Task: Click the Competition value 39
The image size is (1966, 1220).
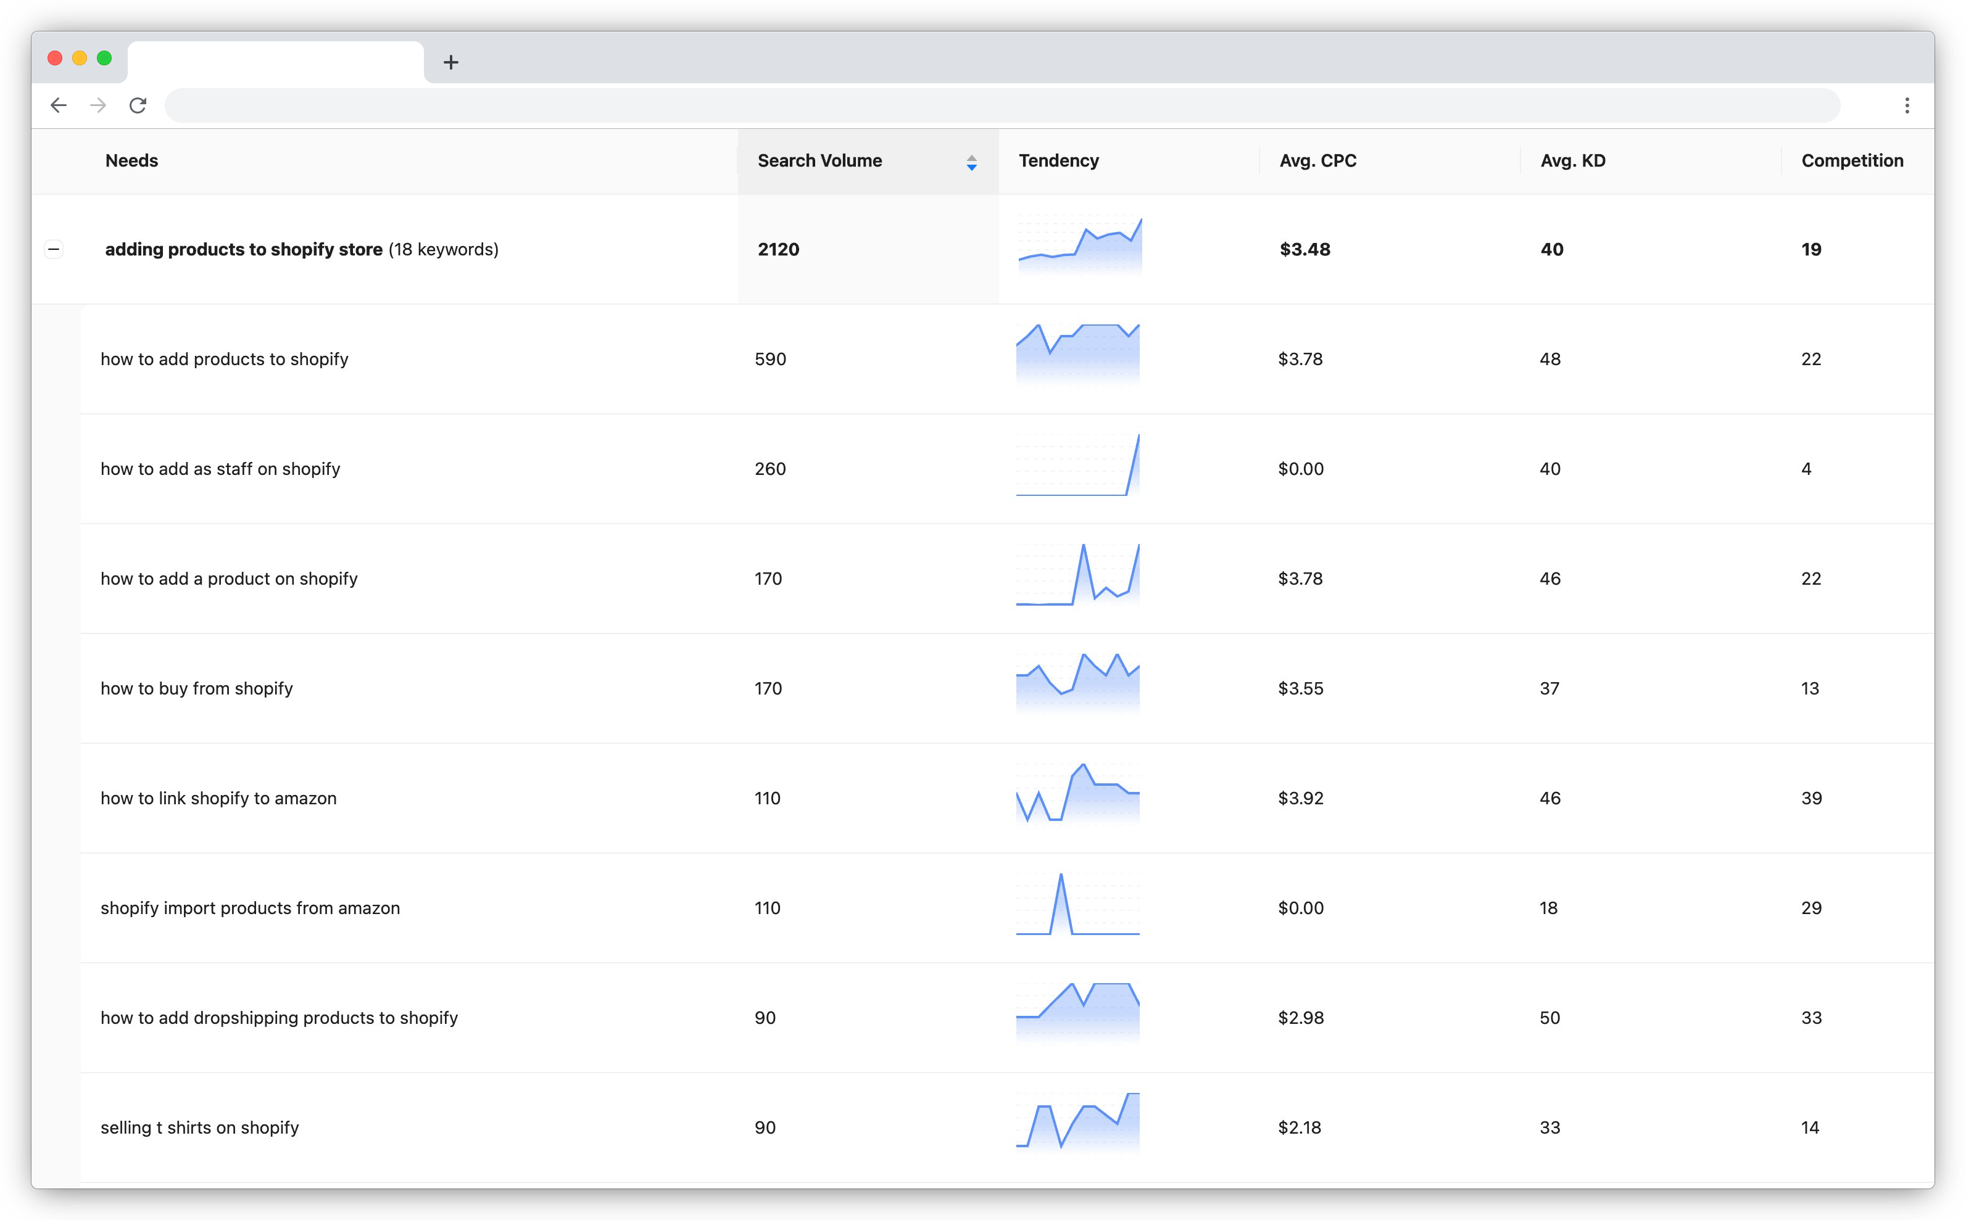Action: 1811,798
